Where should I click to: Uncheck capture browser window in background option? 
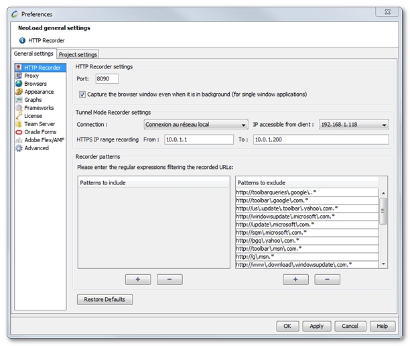[x=82, y=95]
